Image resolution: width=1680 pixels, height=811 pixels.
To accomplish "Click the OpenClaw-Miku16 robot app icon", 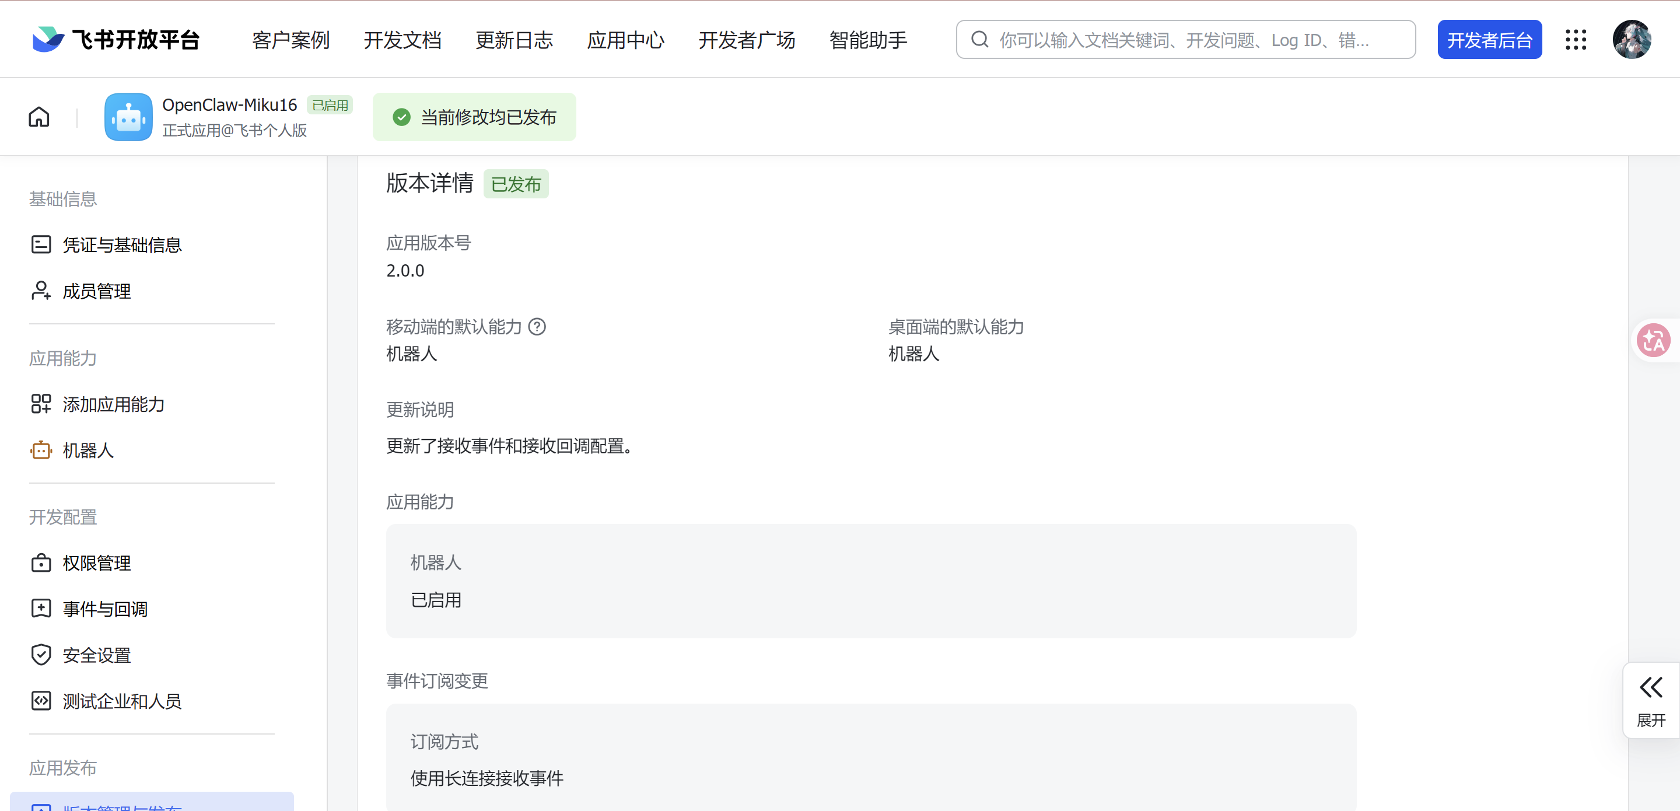I will click(128, 117).
